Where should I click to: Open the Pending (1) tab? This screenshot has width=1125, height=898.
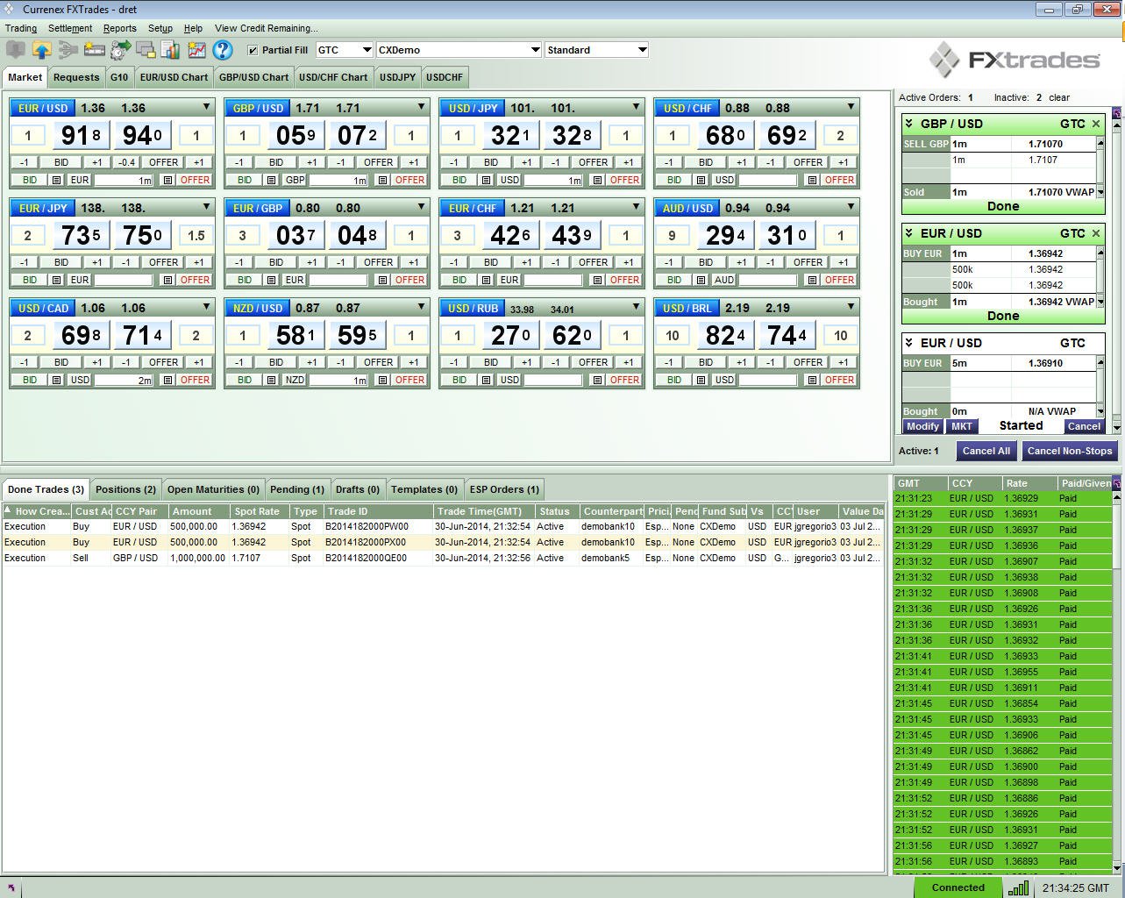297,489
